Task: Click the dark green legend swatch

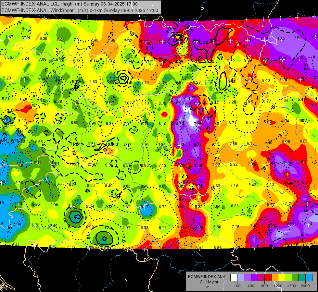Action: (295, 278)
